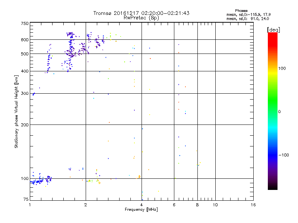Viewport: 298px width, 223px height.
Task: Click the height axis label '400'
Action: 25,71
